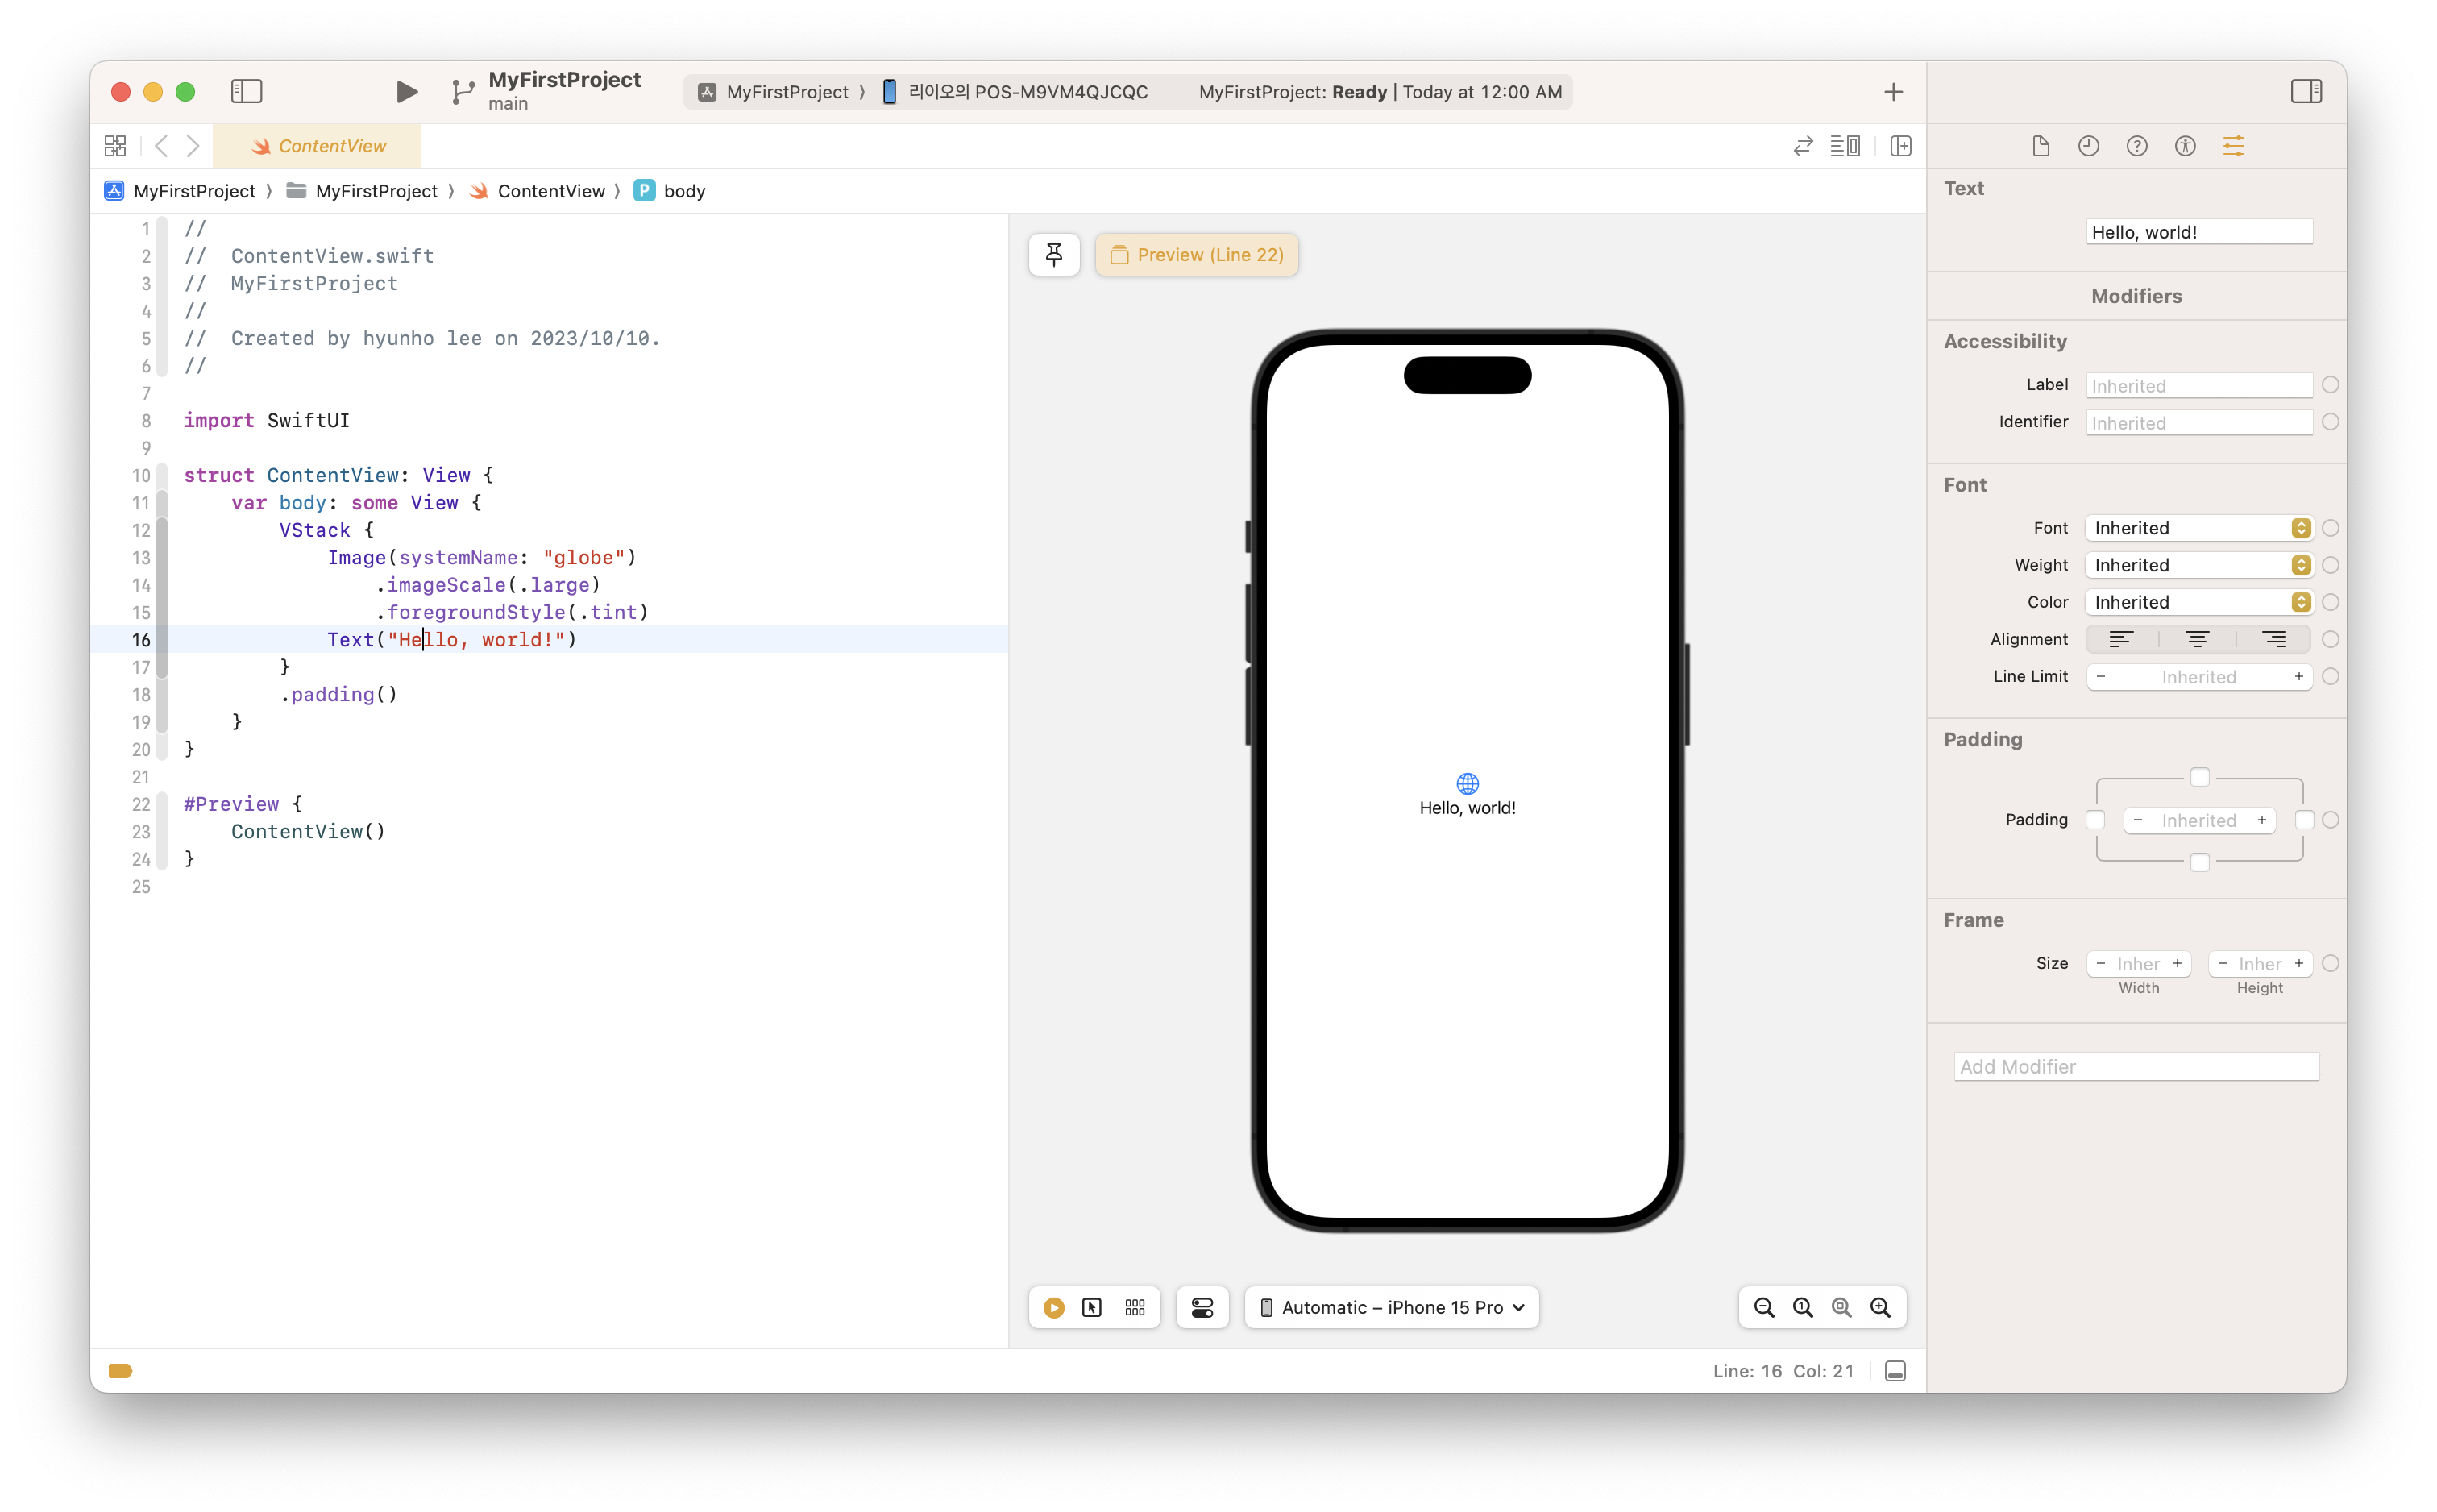
Task: Pin the preview with the pin icon
Action: tap(1053, 255)
